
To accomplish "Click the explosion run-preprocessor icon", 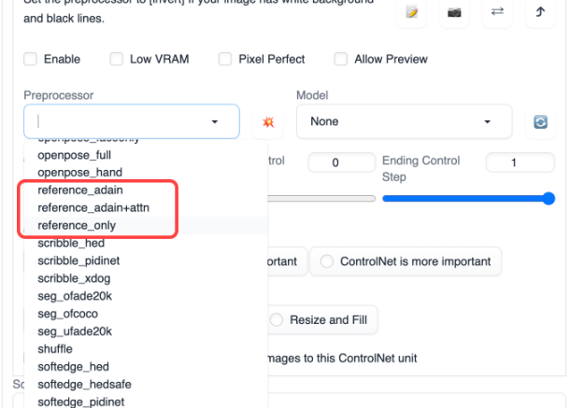I will [x=268, y=122].
